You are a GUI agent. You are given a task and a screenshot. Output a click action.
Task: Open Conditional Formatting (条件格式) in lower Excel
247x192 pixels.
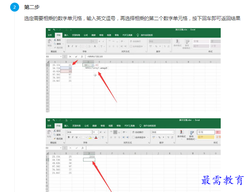coord(181,134)
